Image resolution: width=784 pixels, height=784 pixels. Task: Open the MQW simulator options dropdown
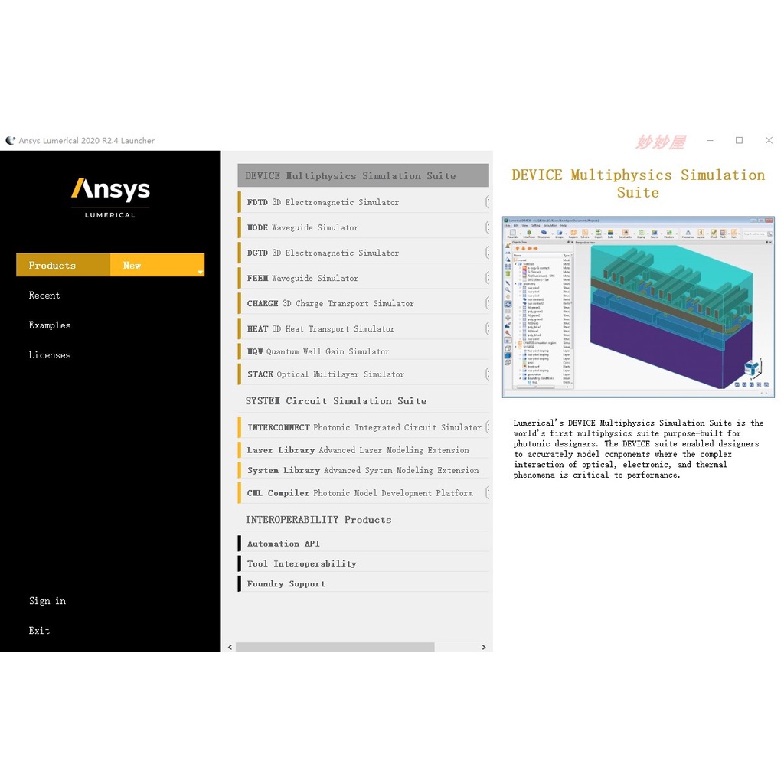488,351
